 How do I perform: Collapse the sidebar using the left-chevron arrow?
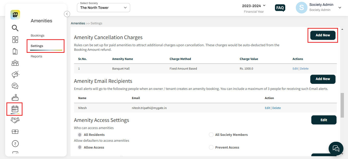[x=67, y=14]
